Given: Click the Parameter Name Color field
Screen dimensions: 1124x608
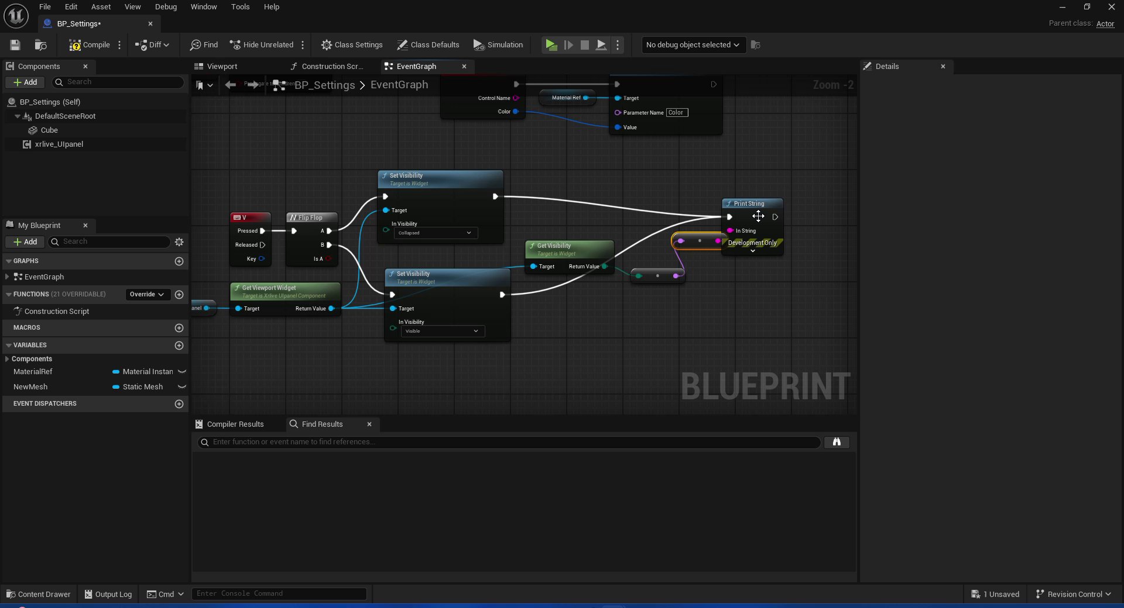Looking at the screenshot, I should [677, 113].
